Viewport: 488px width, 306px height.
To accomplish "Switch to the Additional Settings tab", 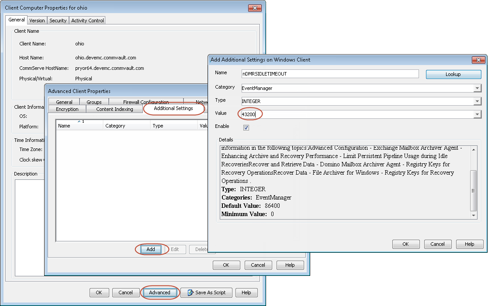I will (173, 108).
